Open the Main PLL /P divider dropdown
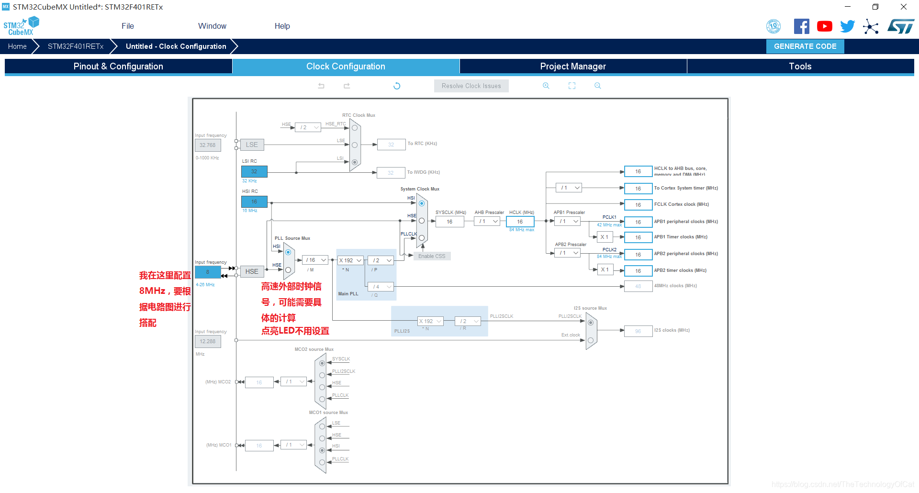The height and width of the screenshot is (493, 919). click(x=381, y=260)
